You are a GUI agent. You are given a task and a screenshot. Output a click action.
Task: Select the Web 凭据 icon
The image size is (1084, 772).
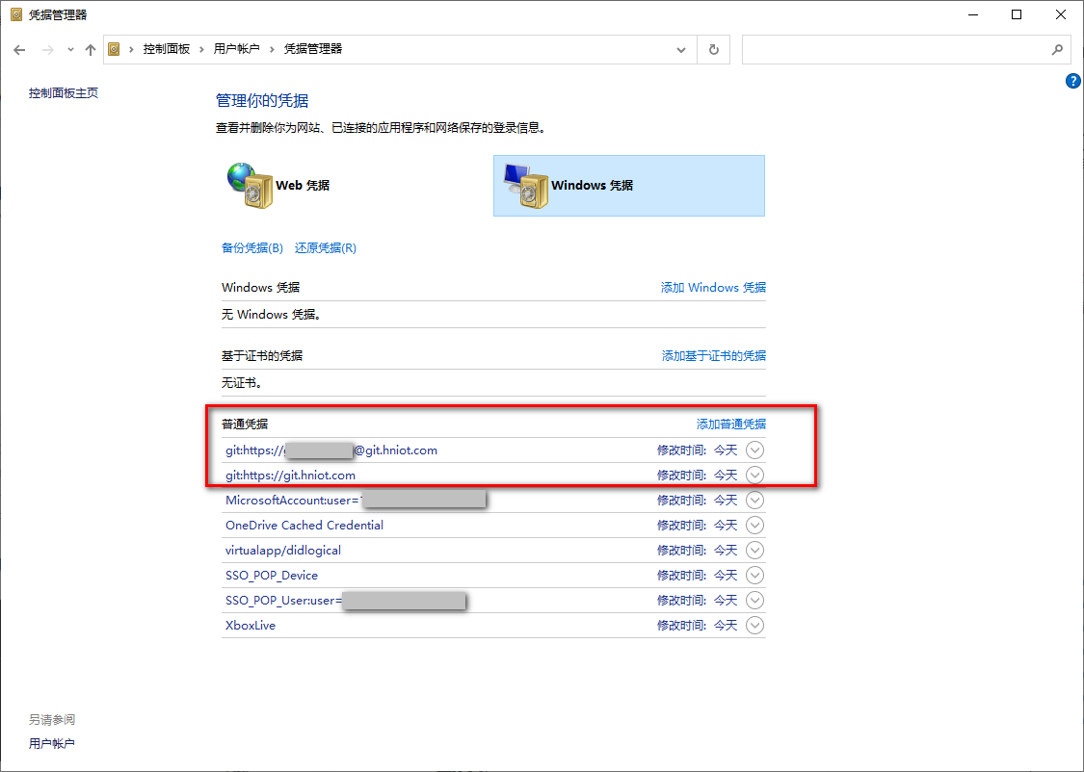click(251, 184)
